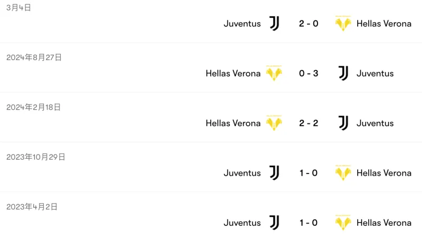Click Juventus name in February 18, 2024 match

coord(375,123)
